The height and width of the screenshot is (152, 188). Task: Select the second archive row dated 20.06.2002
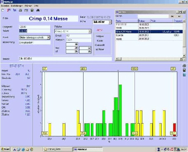coord(149,28)
